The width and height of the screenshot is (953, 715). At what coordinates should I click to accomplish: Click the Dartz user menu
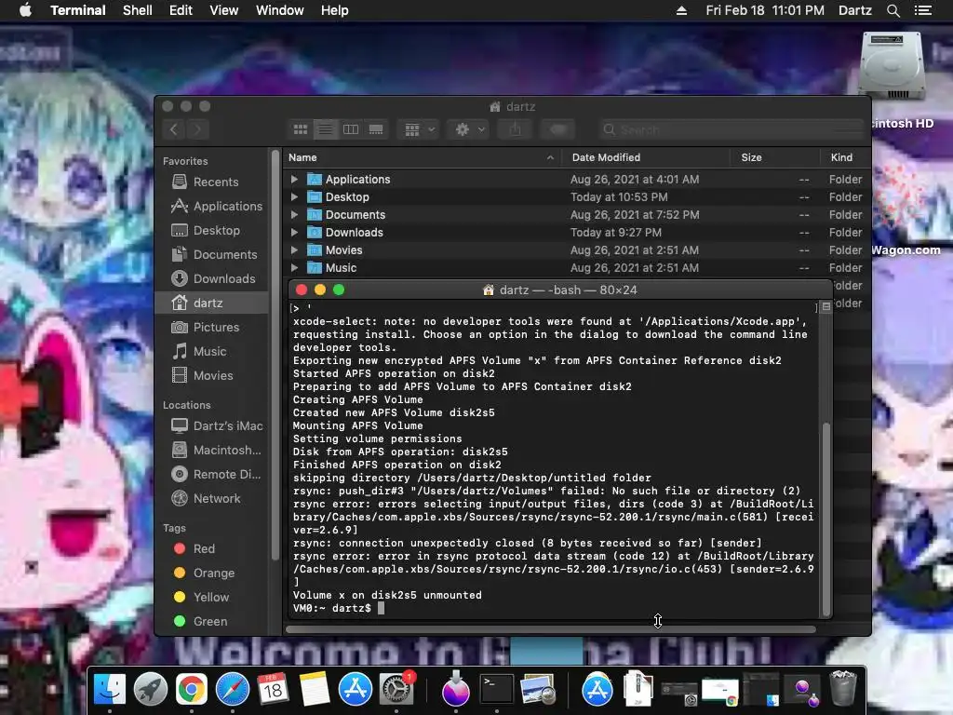854,10
